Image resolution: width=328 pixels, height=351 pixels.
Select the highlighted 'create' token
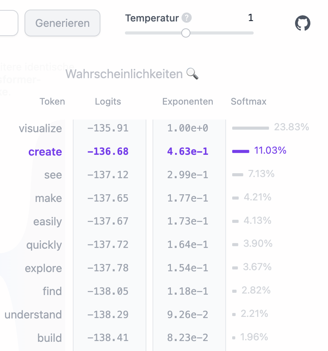45,152
